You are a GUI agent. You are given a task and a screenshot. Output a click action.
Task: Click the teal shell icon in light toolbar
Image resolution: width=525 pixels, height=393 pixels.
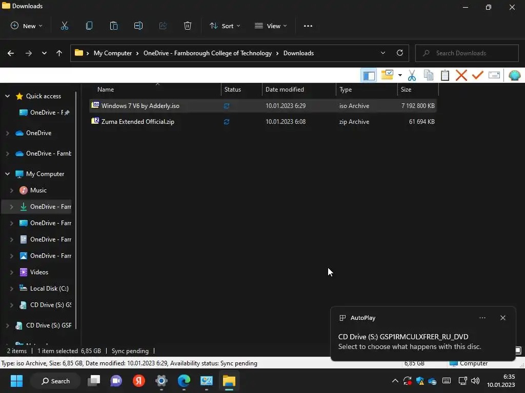(x=514, y=76)
